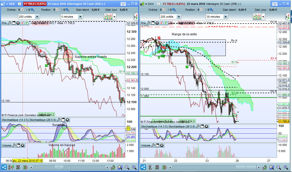Expand 5 minutes timeframe dropdown
292x172 pixels.
click(x=80, y=17)
